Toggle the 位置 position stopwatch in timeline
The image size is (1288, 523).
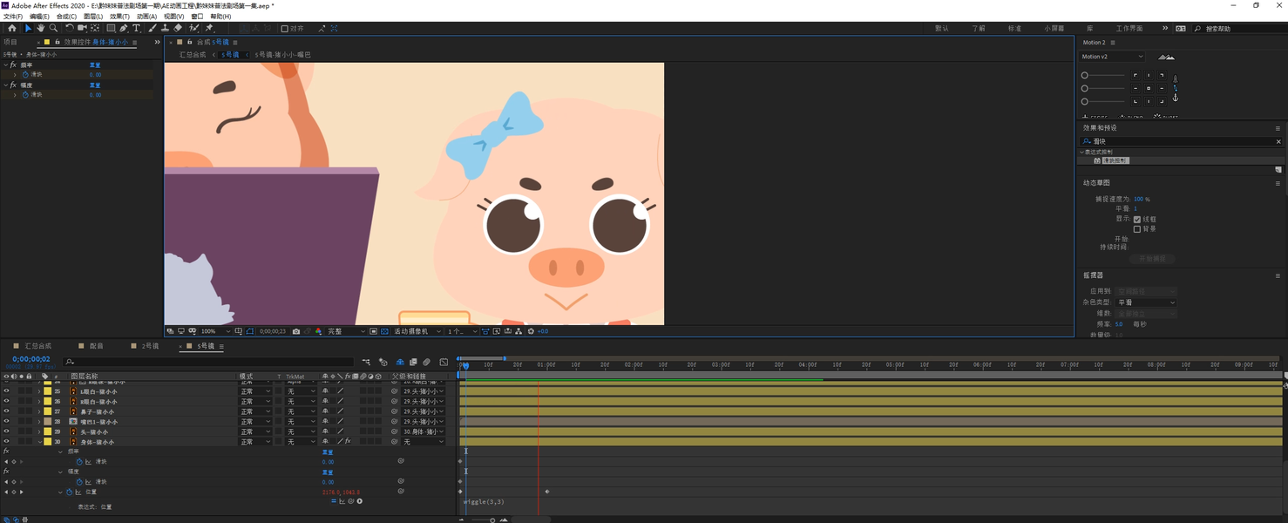point(70,492)
